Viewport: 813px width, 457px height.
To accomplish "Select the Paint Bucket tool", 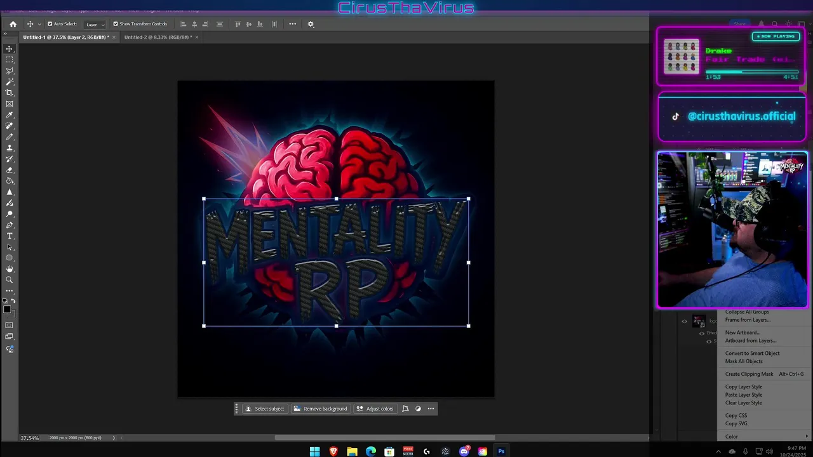I will [10, 181].
